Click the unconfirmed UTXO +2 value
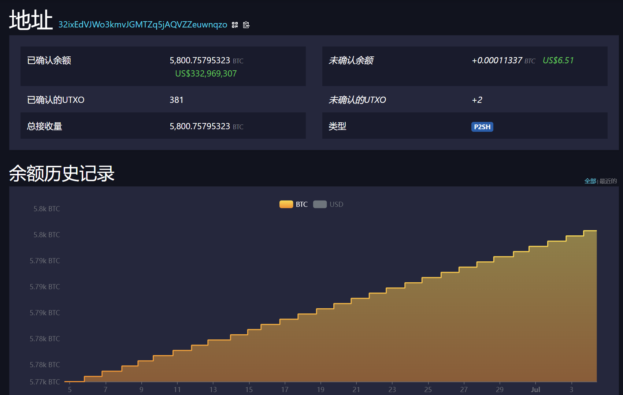The height and width of the screenshot is (395, 623). [x=477, y=100]
